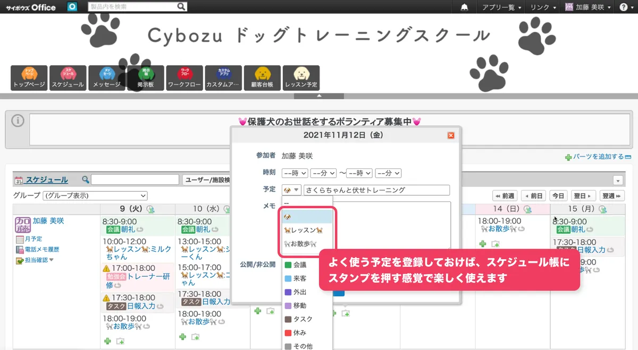Click the 予定 title field with さくらちゃんと伏せトレーニング
The width and height of the screenshot is (638, 350).
(376, 190)
